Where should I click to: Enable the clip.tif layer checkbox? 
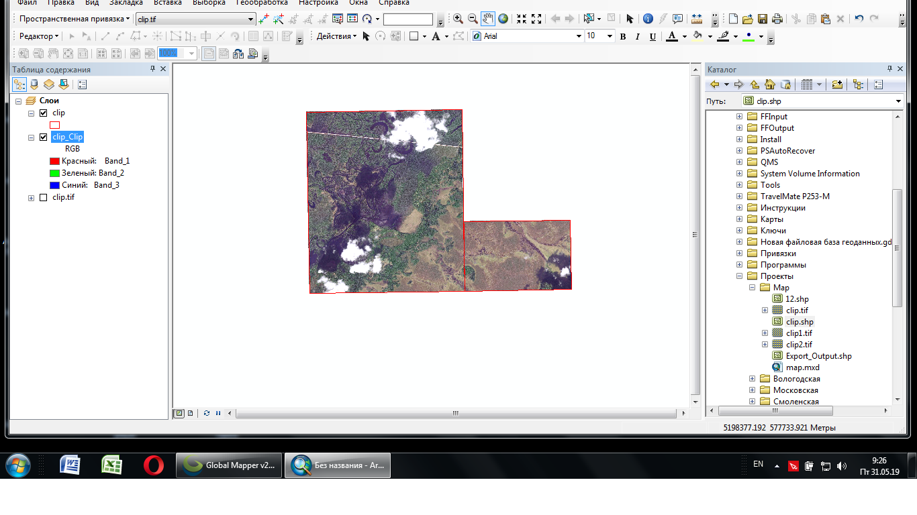44,198
